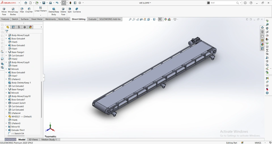Open the PropertyManager tab
272x144 pixels.
[13, 27]
